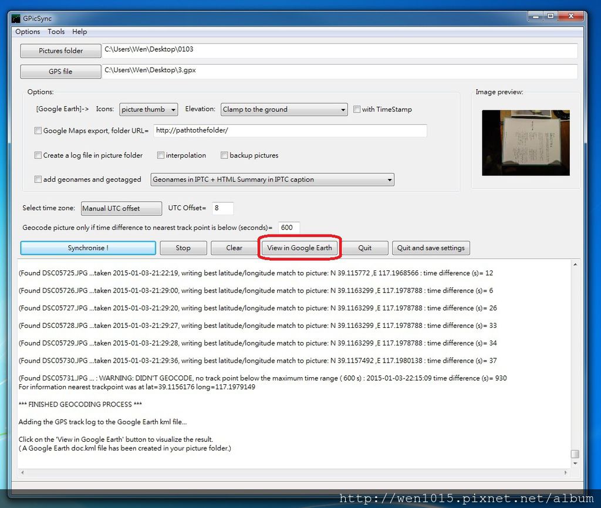
Task: Minimize the GPicSync window
Action: (x=536, y=16)
